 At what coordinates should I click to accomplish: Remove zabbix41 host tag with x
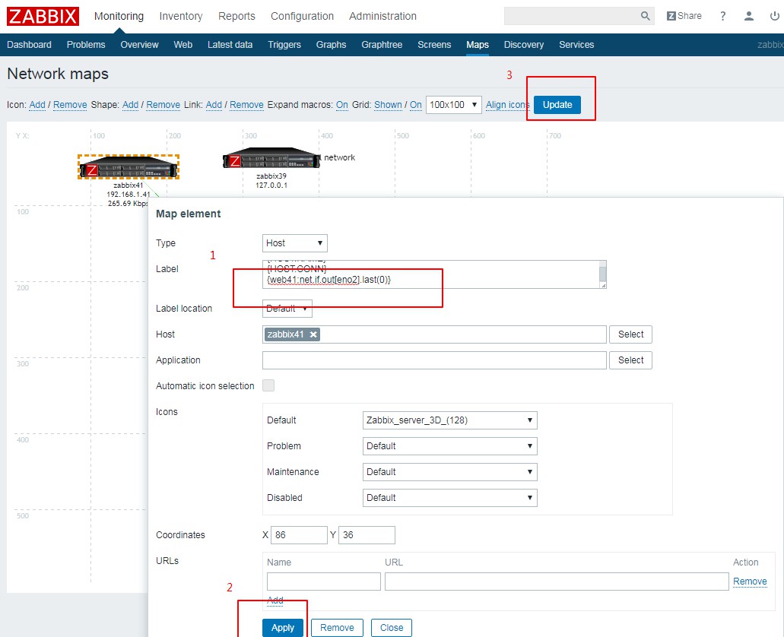[x=313, y=334]
